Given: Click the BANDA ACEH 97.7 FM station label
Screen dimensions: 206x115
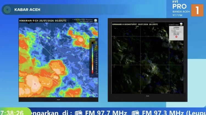Looking at the screenshot, I should point(181,13).
